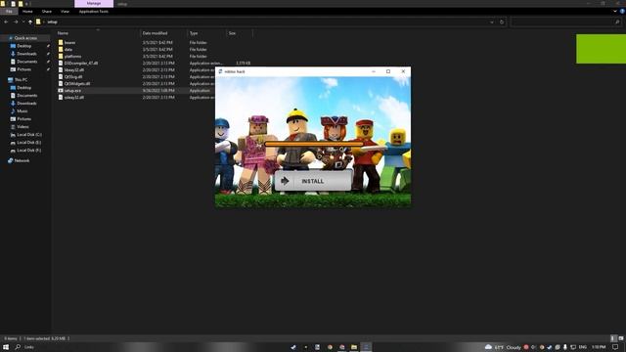This screenshot has width=626, height=352.
Task: Refresh the current folder
Action: click(x=502, y=22)
